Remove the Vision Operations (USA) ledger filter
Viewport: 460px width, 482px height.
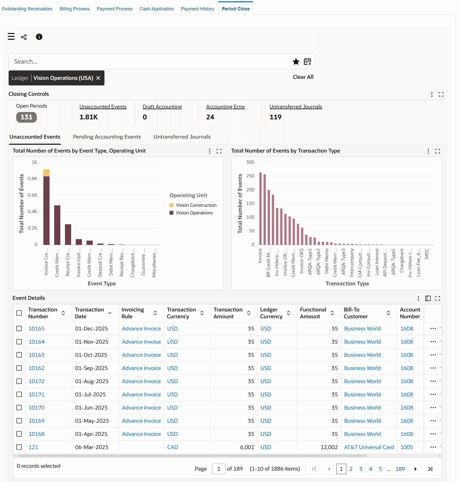coord(98,78)
